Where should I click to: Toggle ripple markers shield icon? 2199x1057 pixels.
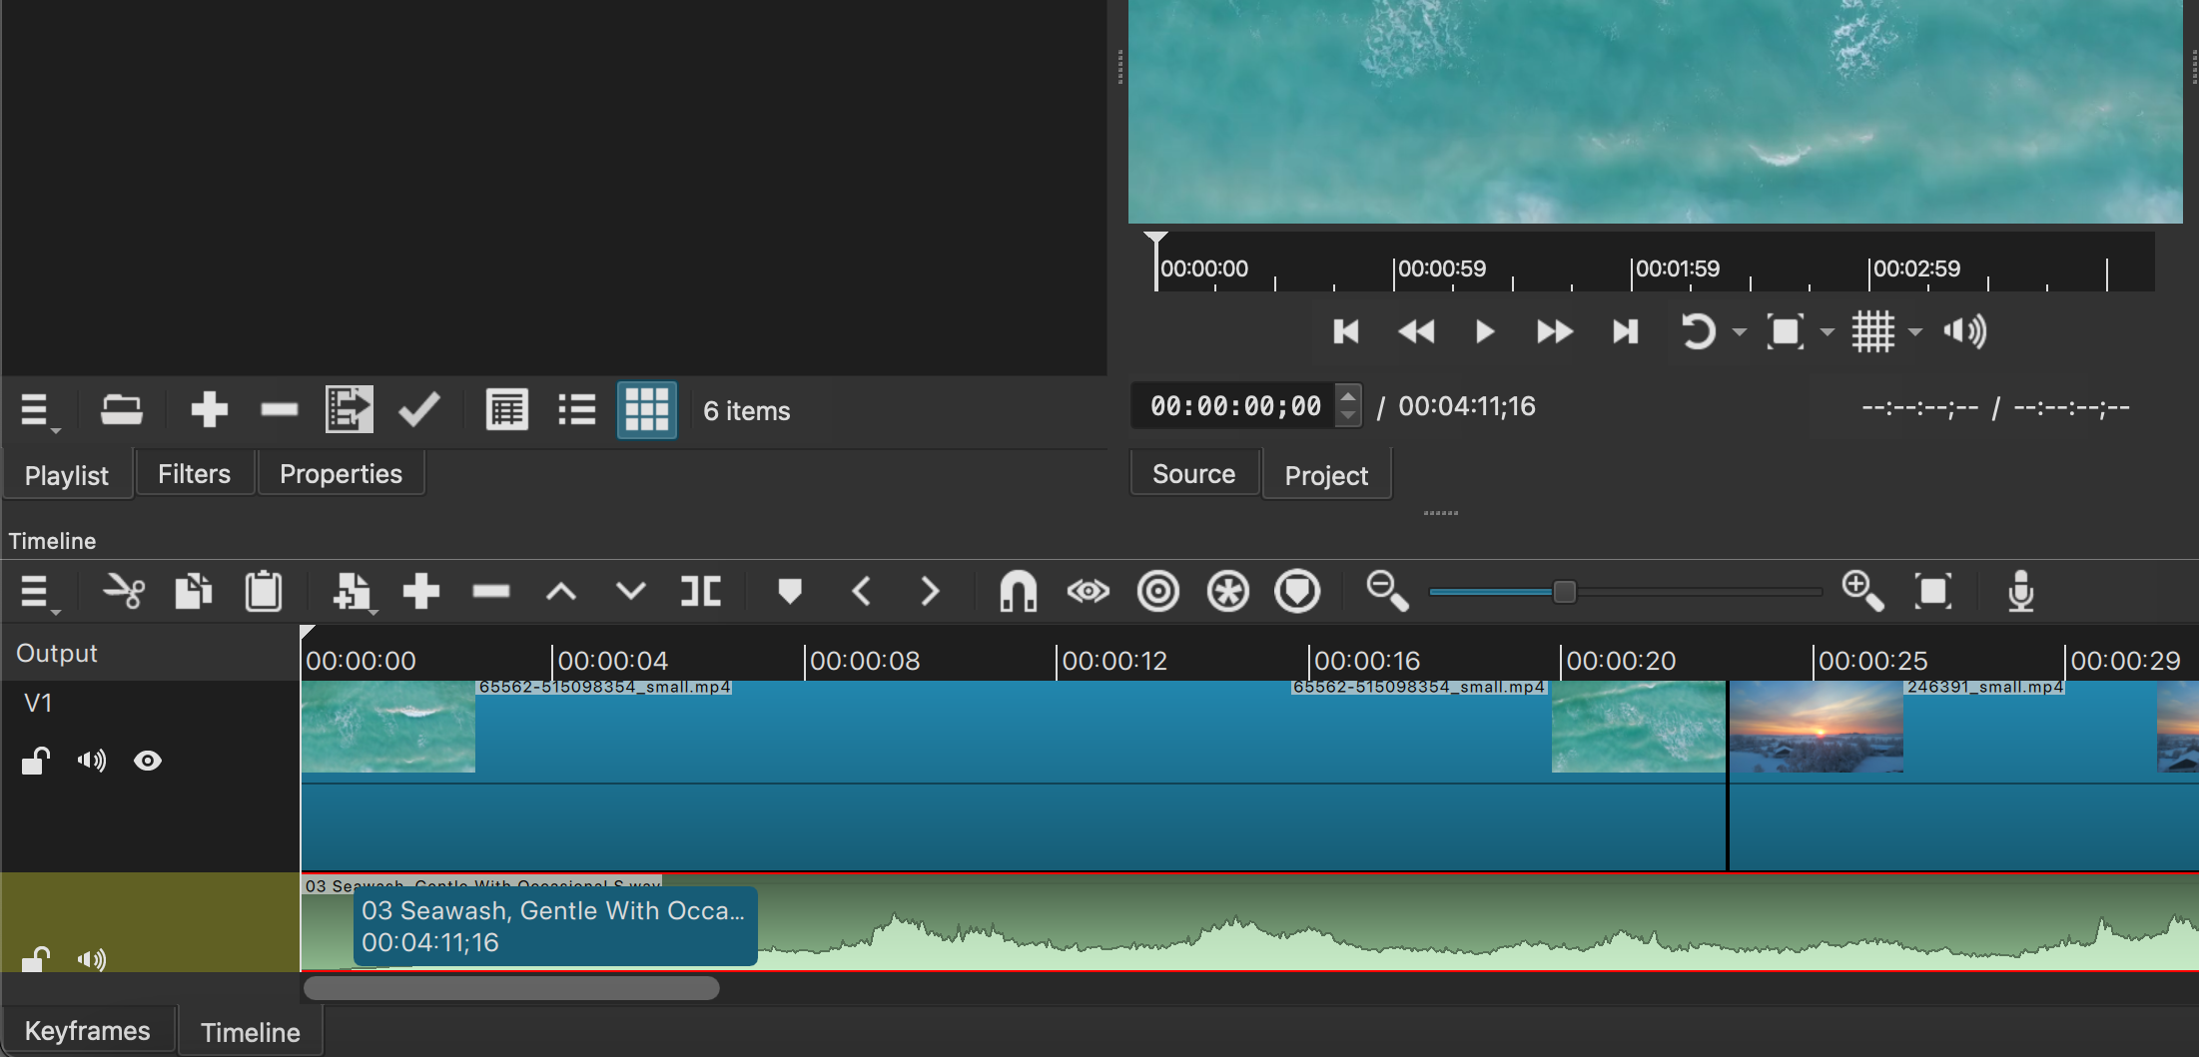click(x=1297, y=591)
